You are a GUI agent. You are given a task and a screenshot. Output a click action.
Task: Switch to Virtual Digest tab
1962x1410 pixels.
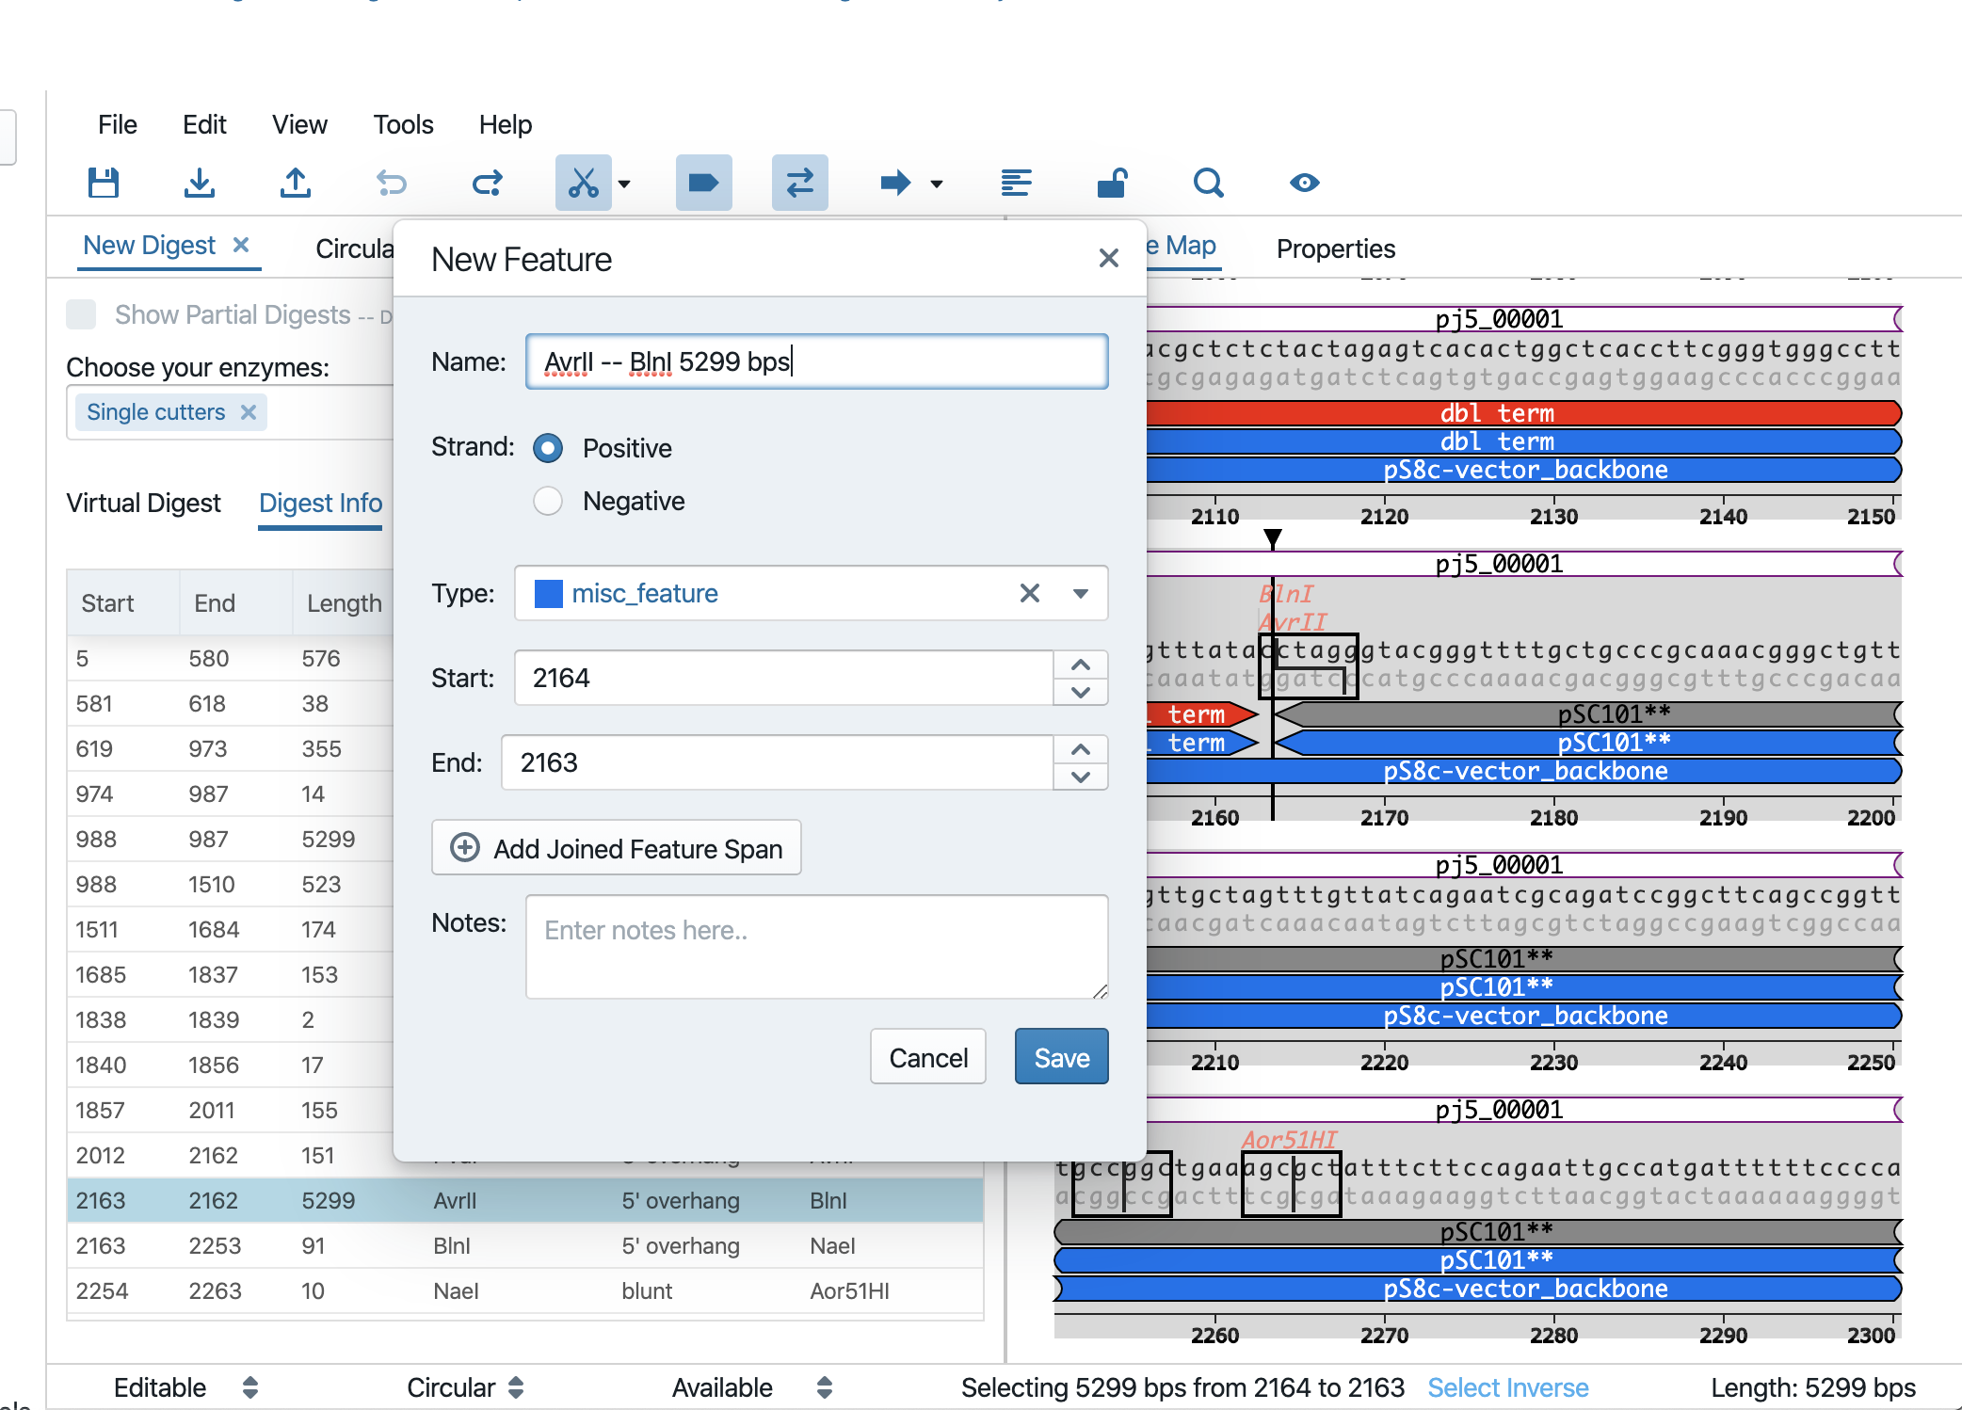pos(144,503)
